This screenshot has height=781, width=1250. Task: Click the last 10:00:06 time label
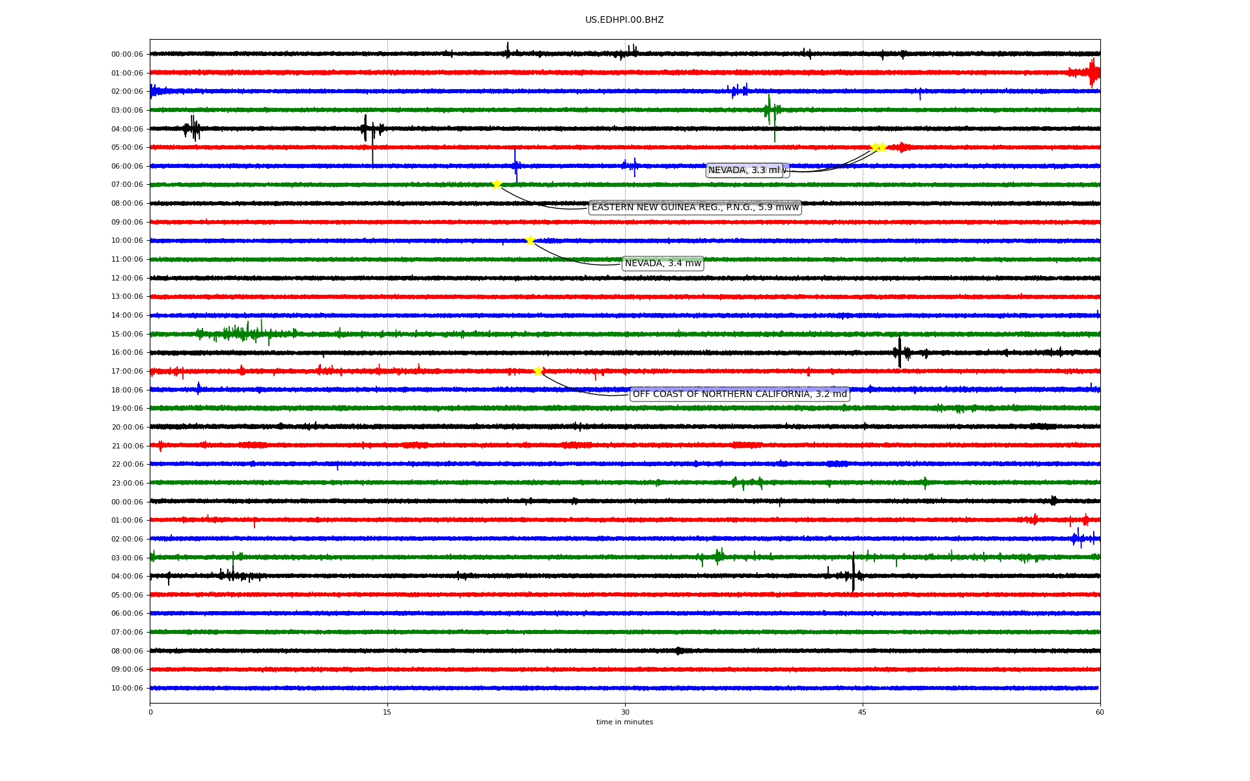[x=127, y=689]
